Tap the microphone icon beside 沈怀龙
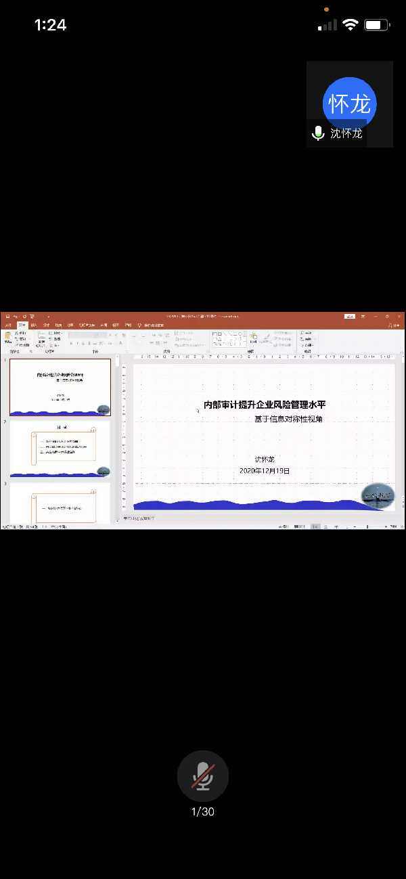Image resolution: width=406 pixels, height=879 pixels. 318,133
